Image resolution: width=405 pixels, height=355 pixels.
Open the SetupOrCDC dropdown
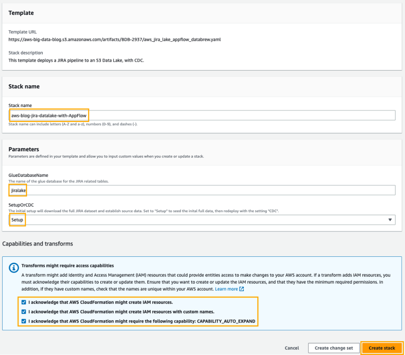click(202, 220)
